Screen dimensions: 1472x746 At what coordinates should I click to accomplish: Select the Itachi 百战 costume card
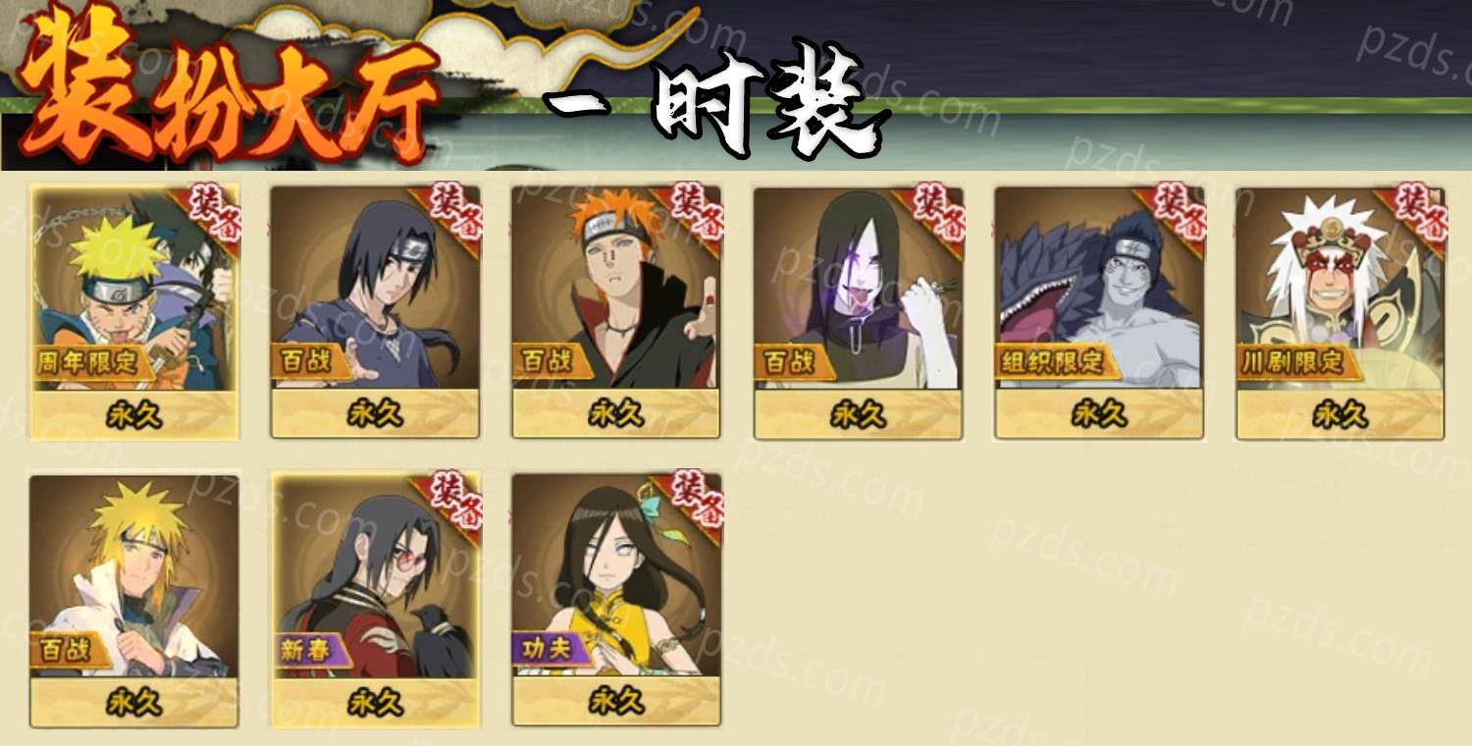pos(375,312)
